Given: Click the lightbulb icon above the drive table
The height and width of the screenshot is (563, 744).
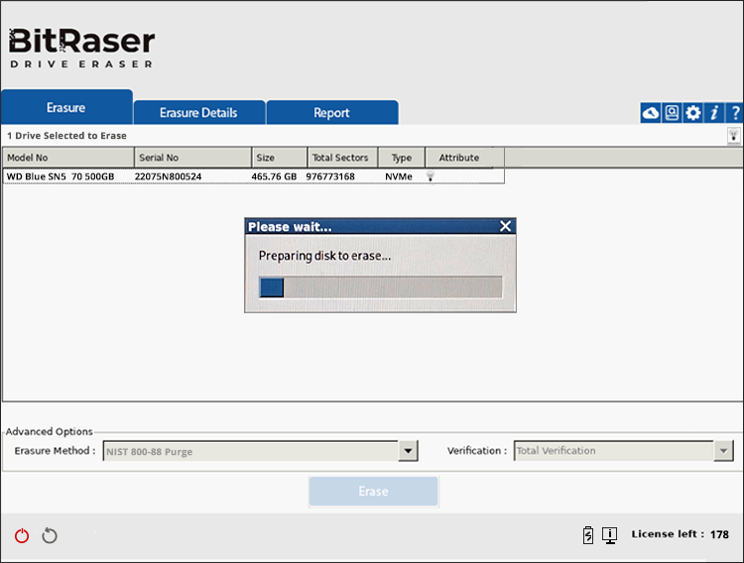Looking at the screenshot, I should 734,135.
